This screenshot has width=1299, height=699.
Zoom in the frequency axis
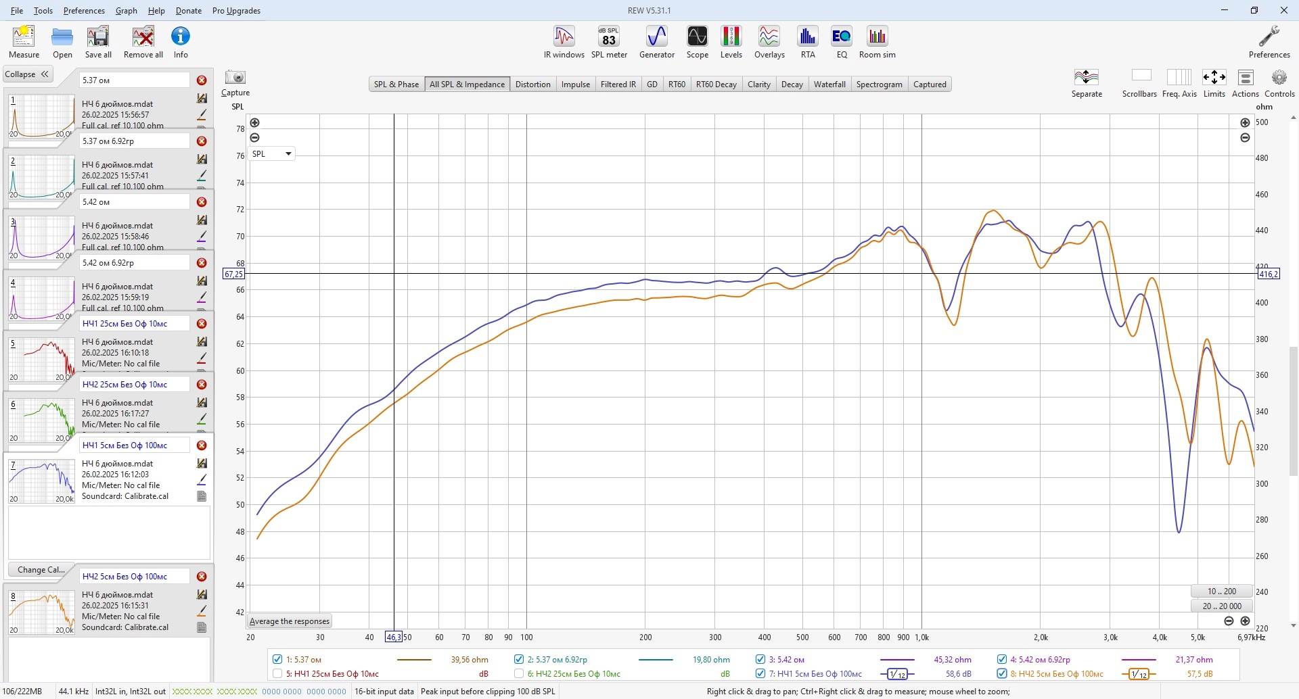(x=1245, y=621)
